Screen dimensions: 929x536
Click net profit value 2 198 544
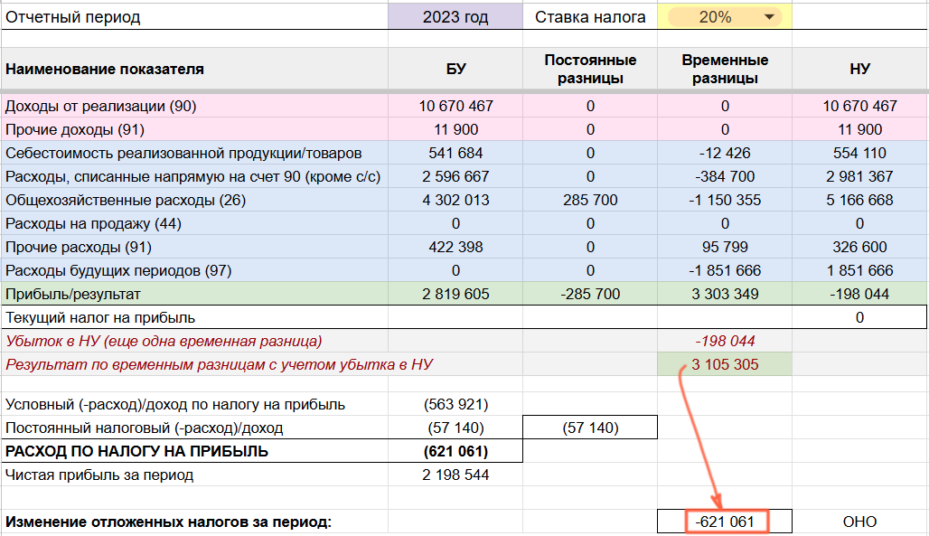455,475
